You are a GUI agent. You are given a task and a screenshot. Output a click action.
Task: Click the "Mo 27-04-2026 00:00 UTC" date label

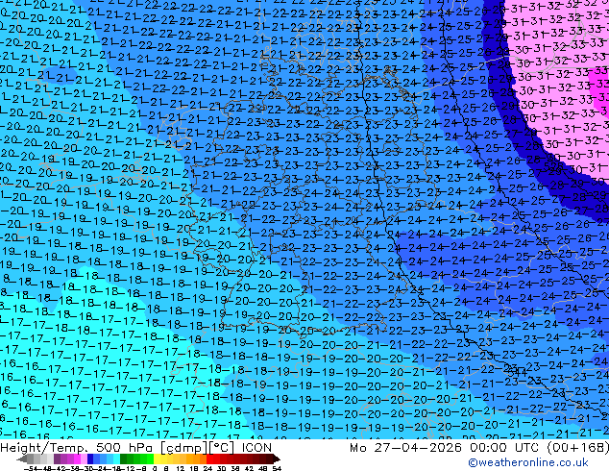coord(446,447)
